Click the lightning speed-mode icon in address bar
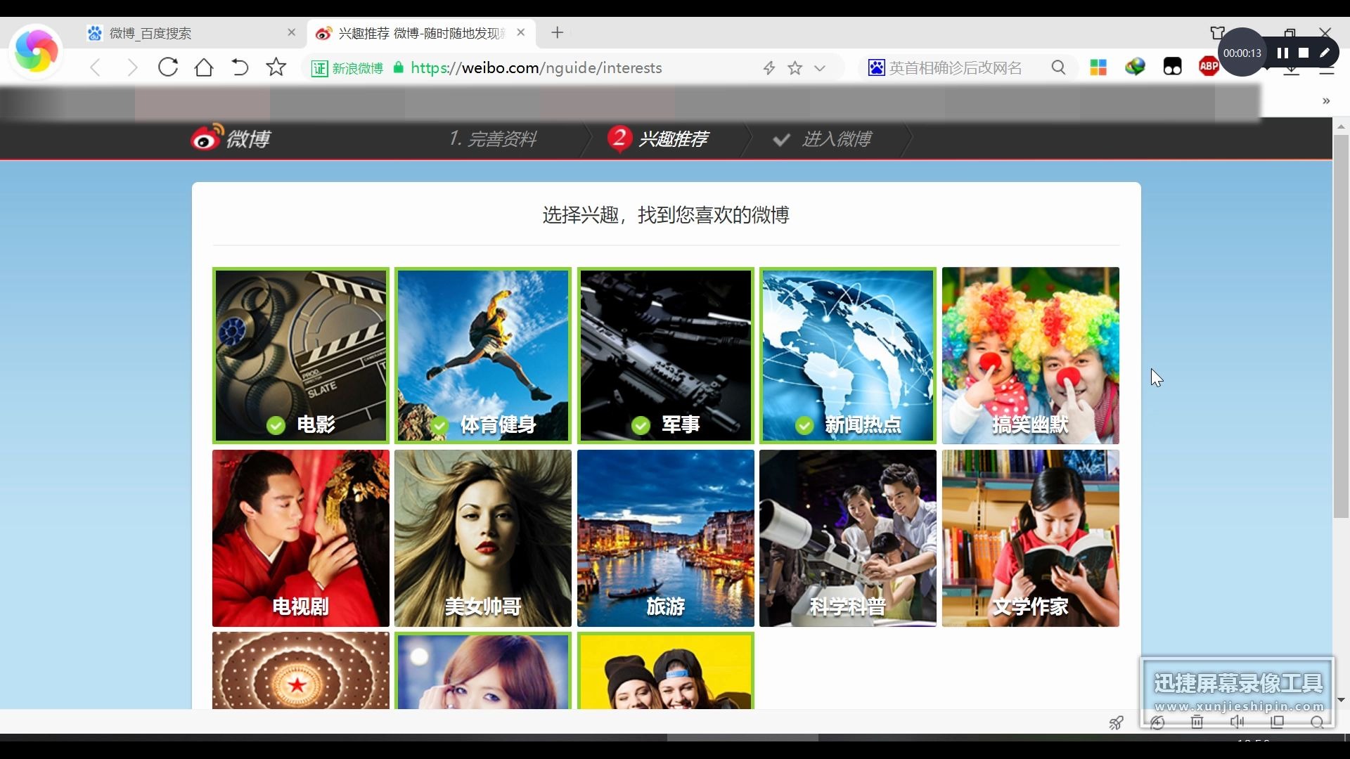This screenshot has width=1350, height=759. pos(769,68)
